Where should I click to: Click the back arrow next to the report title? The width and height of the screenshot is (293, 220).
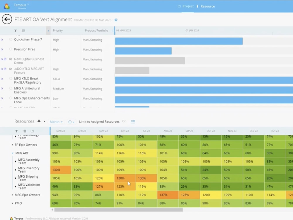click(7, 19)
